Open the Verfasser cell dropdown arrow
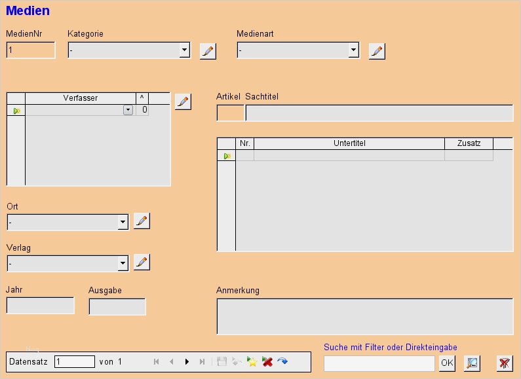Screen dimensions: 521x379 click(x=128, y=110)
